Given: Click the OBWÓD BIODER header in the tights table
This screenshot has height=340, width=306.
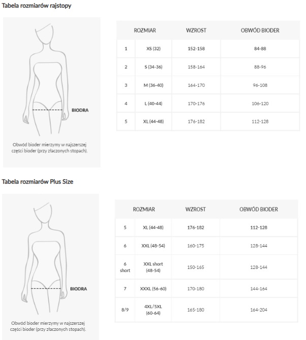Looking at the screenshot, I should tap(260, 30).
